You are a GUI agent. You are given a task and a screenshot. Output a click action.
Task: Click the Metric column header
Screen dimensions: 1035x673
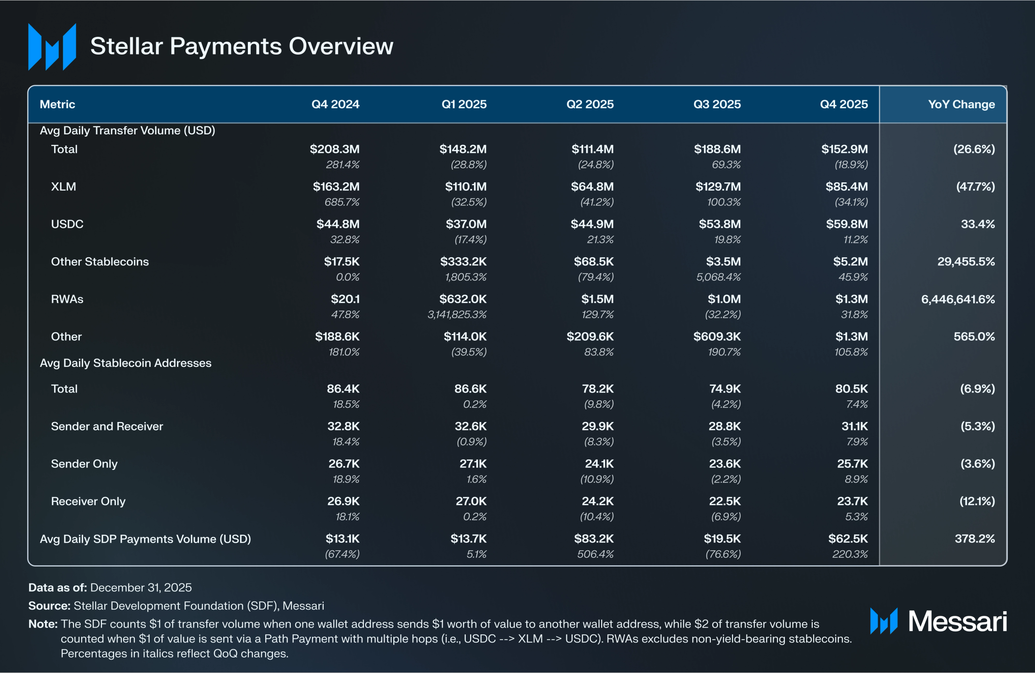(57, 104)
